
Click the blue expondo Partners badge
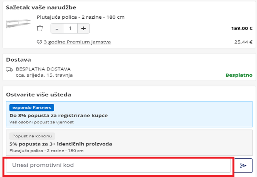(x=31, y=107)
